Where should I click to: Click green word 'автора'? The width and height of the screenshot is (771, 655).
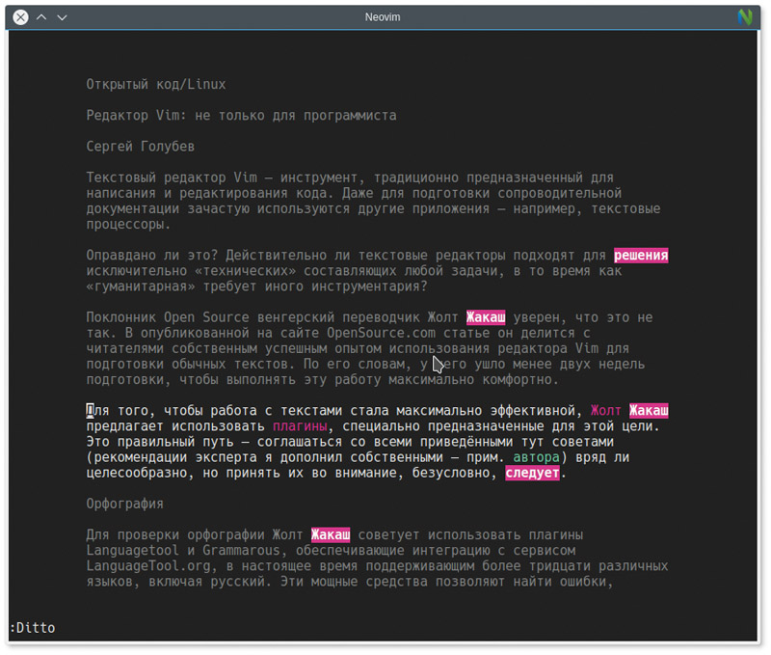pos(537,457)
